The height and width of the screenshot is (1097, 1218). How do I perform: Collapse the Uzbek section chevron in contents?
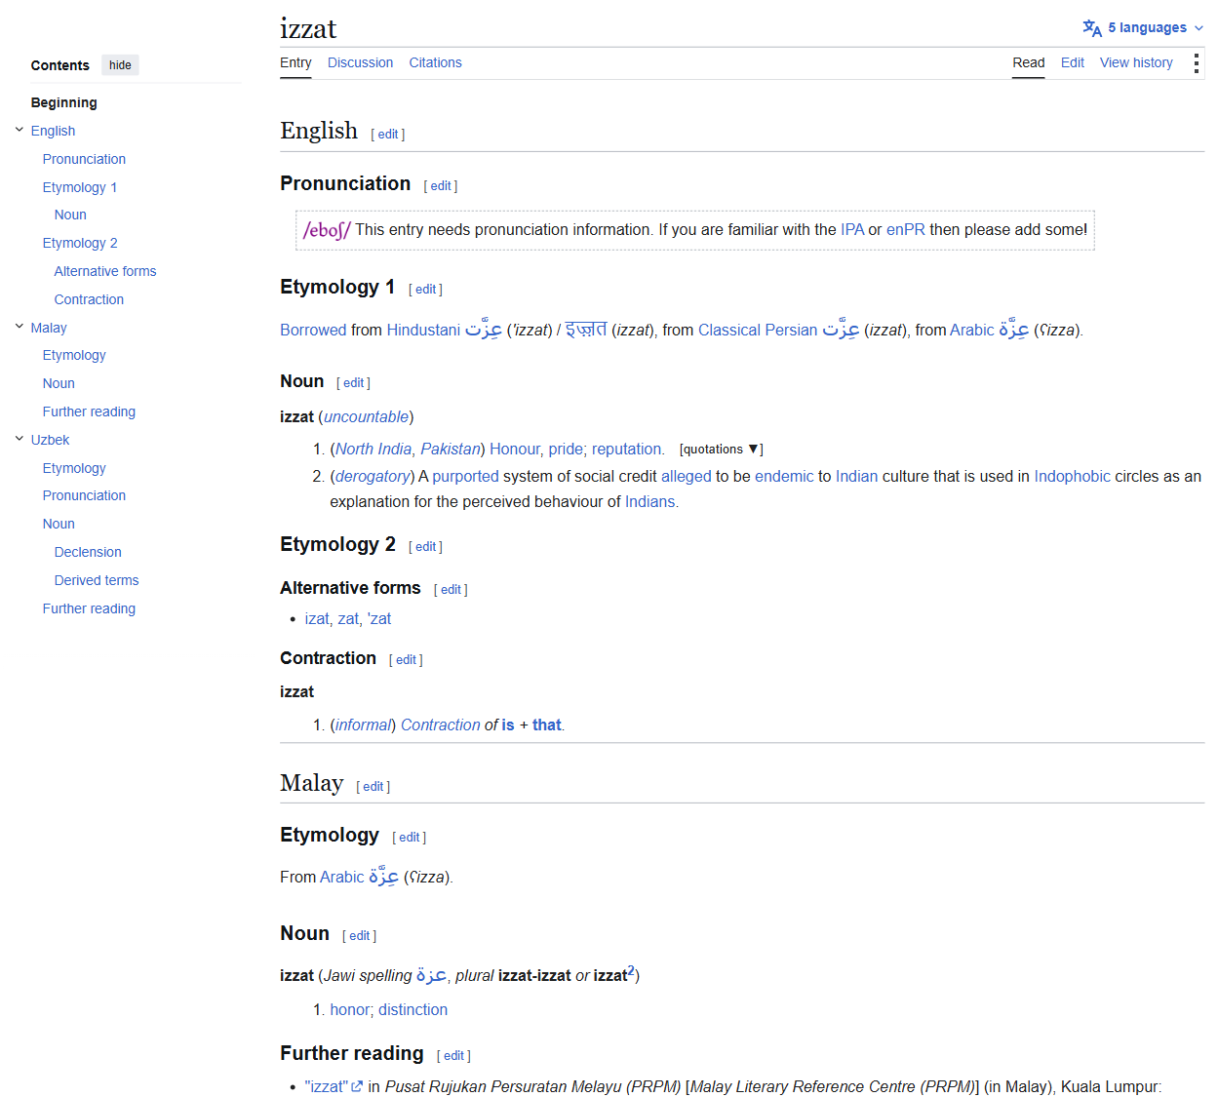[19, 439]
